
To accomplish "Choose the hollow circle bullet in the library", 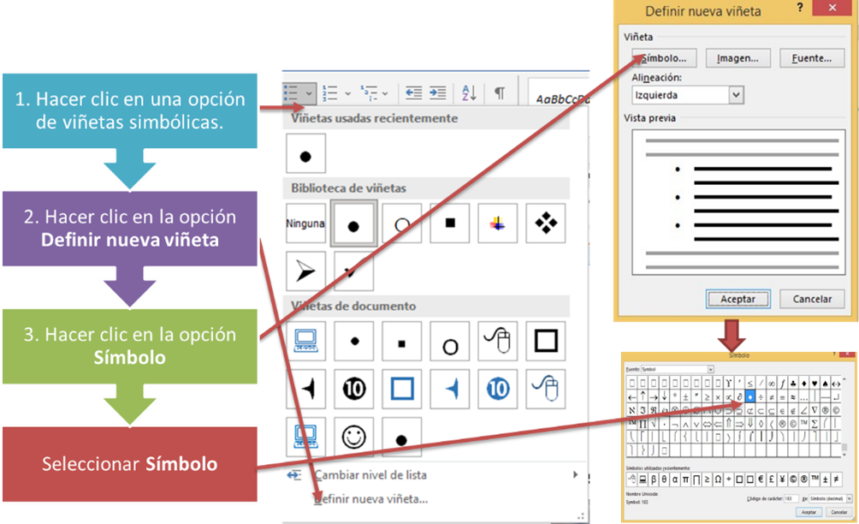I will (401, 223).
